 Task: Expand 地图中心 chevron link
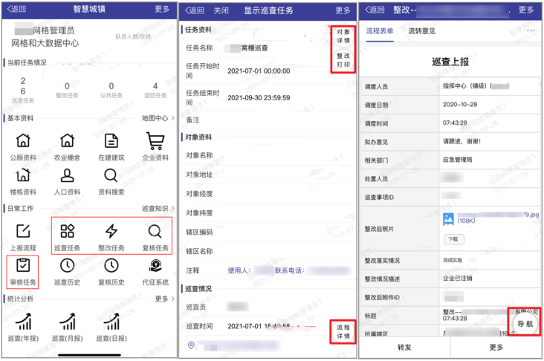pyautogui.click(x=158, y=118)
